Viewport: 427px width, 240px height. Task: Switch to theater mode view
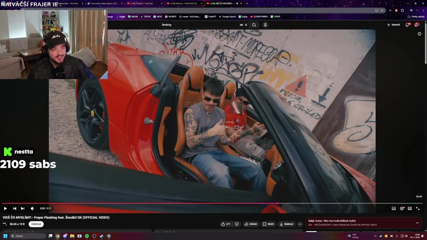[x=410, y=208]
